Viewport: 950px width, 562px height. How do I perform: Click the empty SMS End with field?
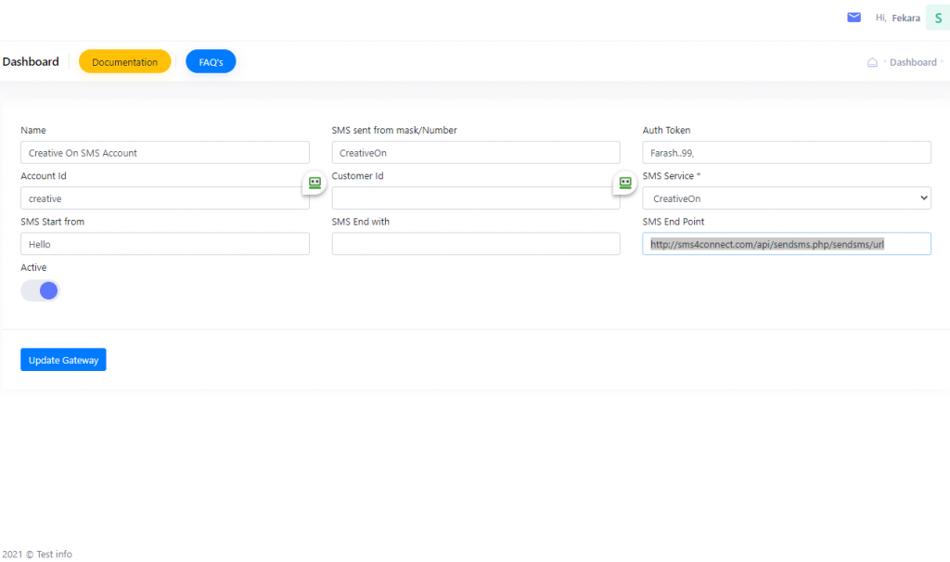[x=475, y=244]
